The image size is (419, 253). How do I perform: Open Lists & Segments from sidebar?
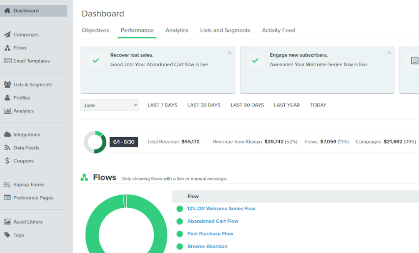pos(32,85)
